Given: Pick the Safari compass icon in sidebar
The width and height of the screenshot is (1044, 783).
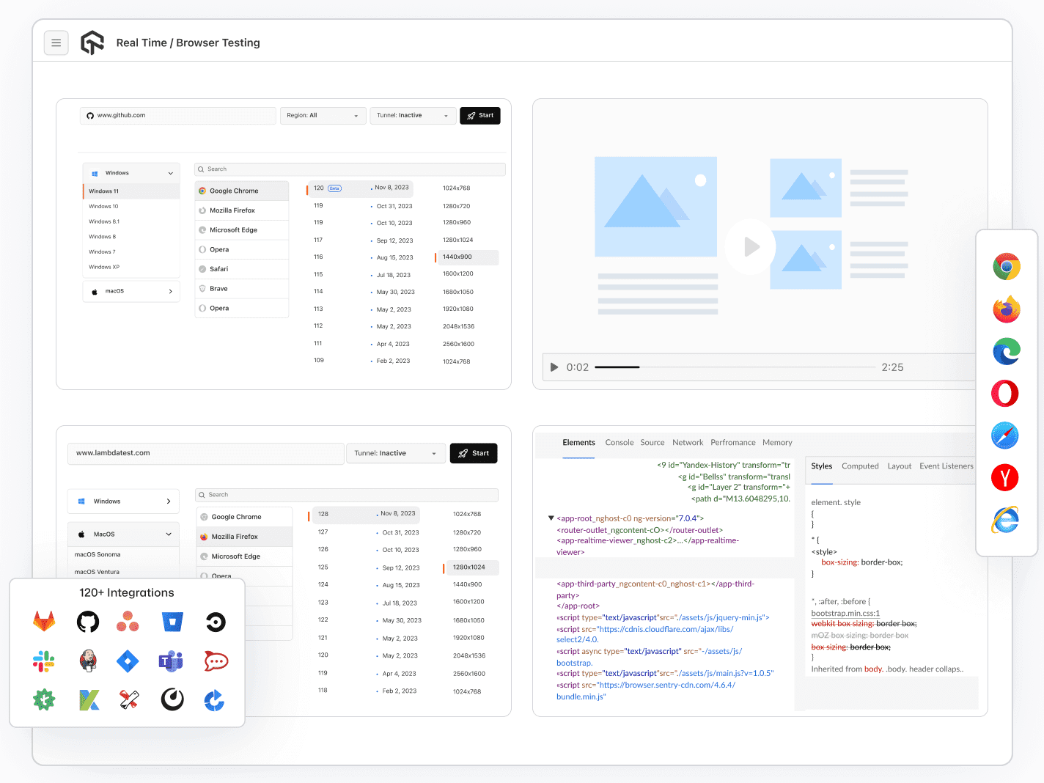Looking at the screenshot, I should (1005, 435).
